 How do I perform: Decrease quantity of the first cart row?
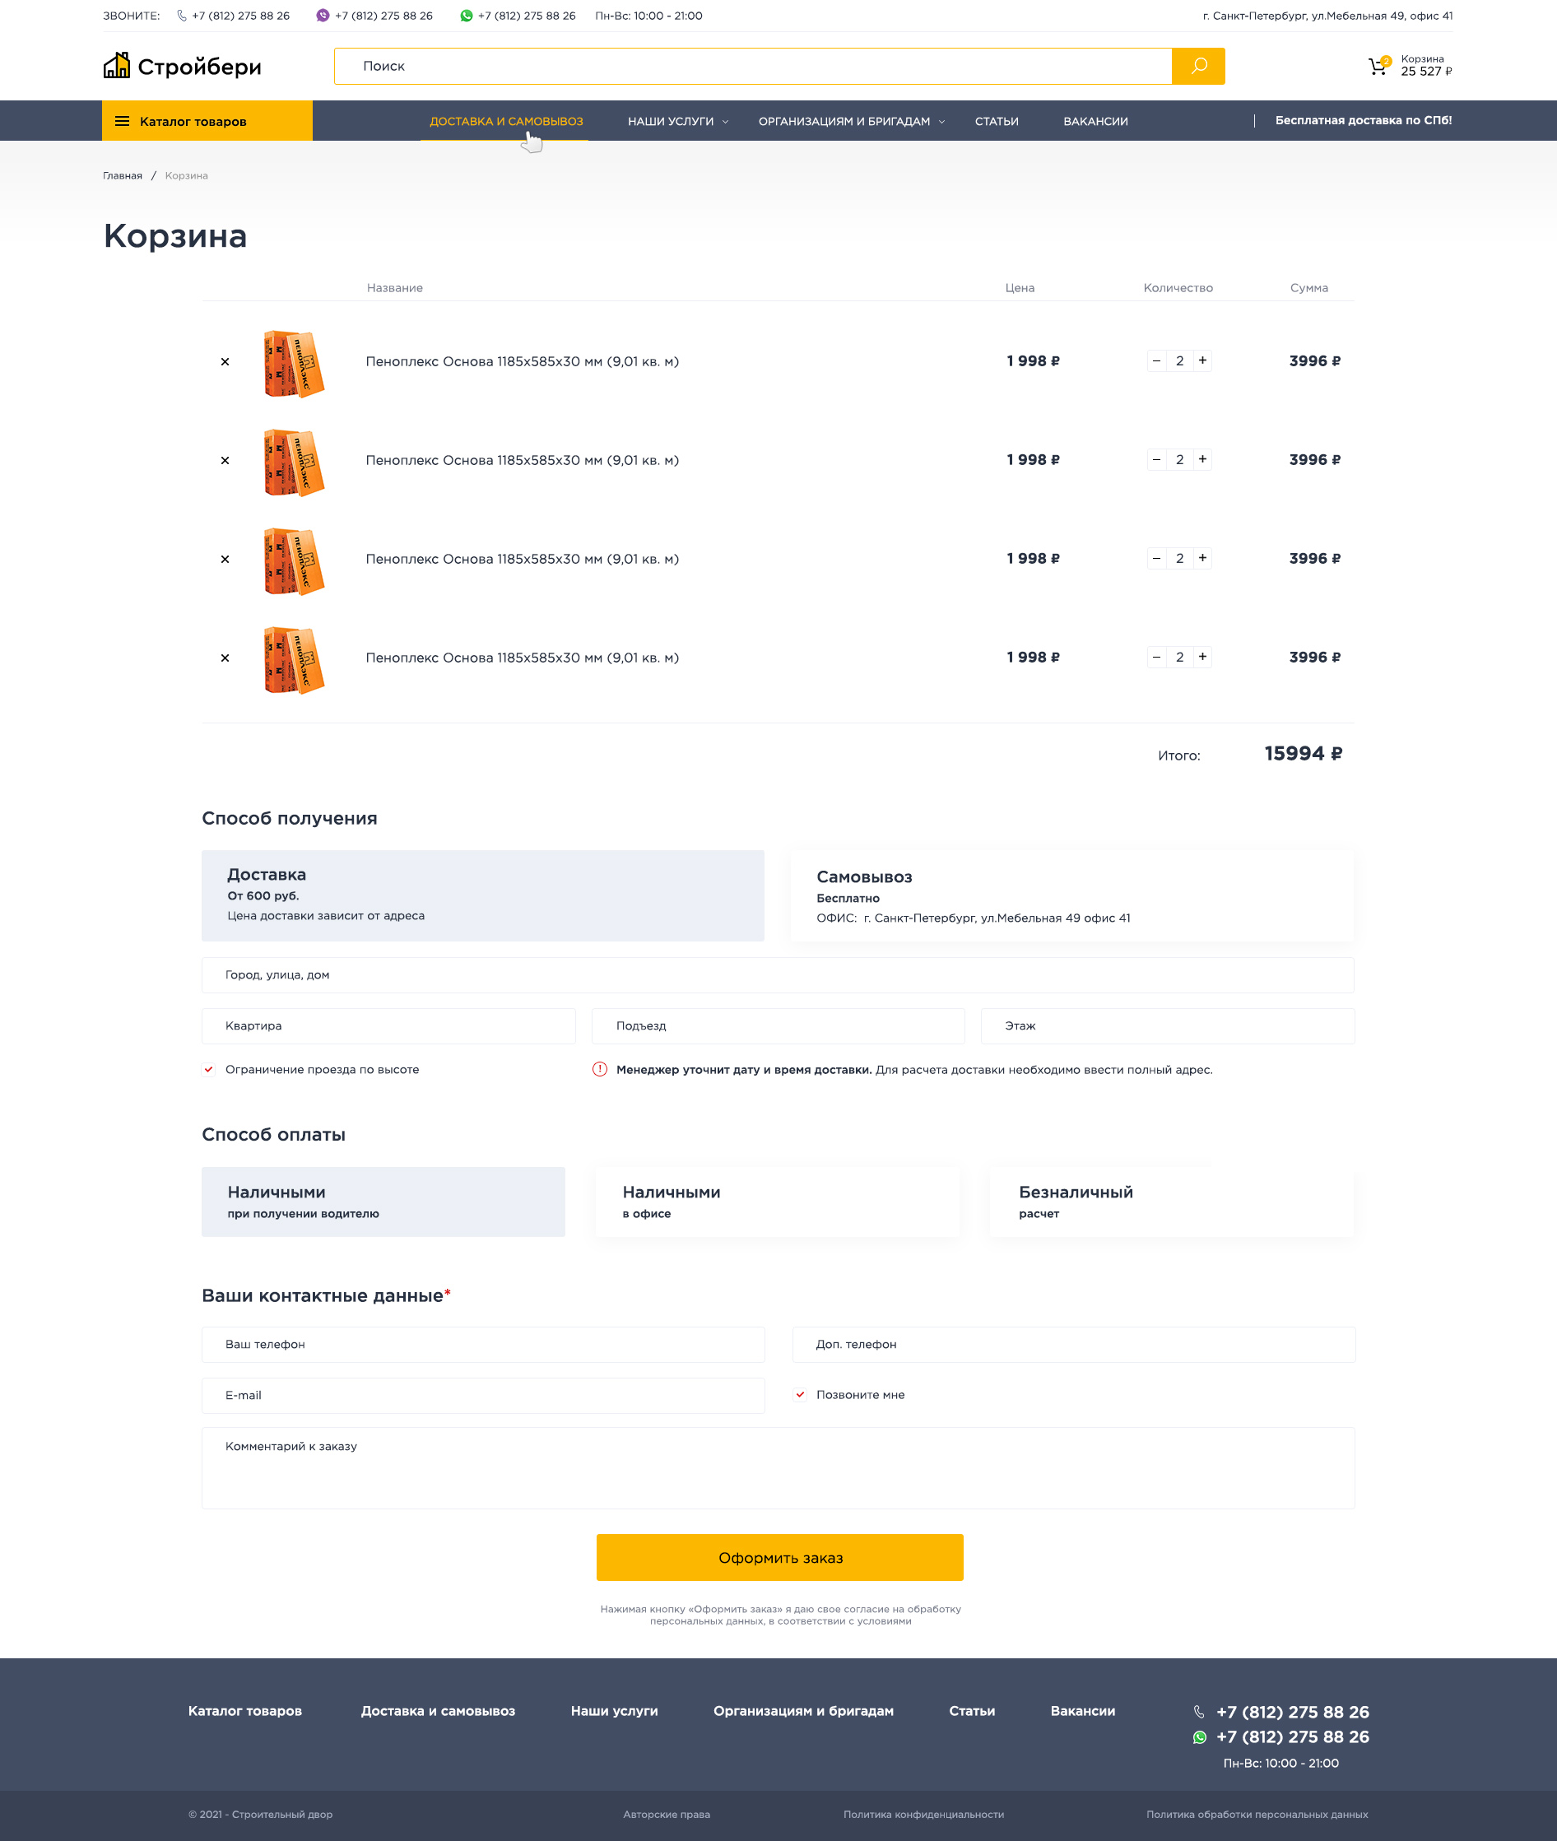pos(1156,361)
